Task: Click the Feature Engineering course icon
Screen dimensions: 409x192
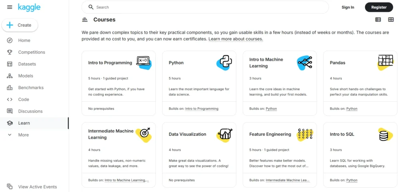Action: (x=305, y=135)
